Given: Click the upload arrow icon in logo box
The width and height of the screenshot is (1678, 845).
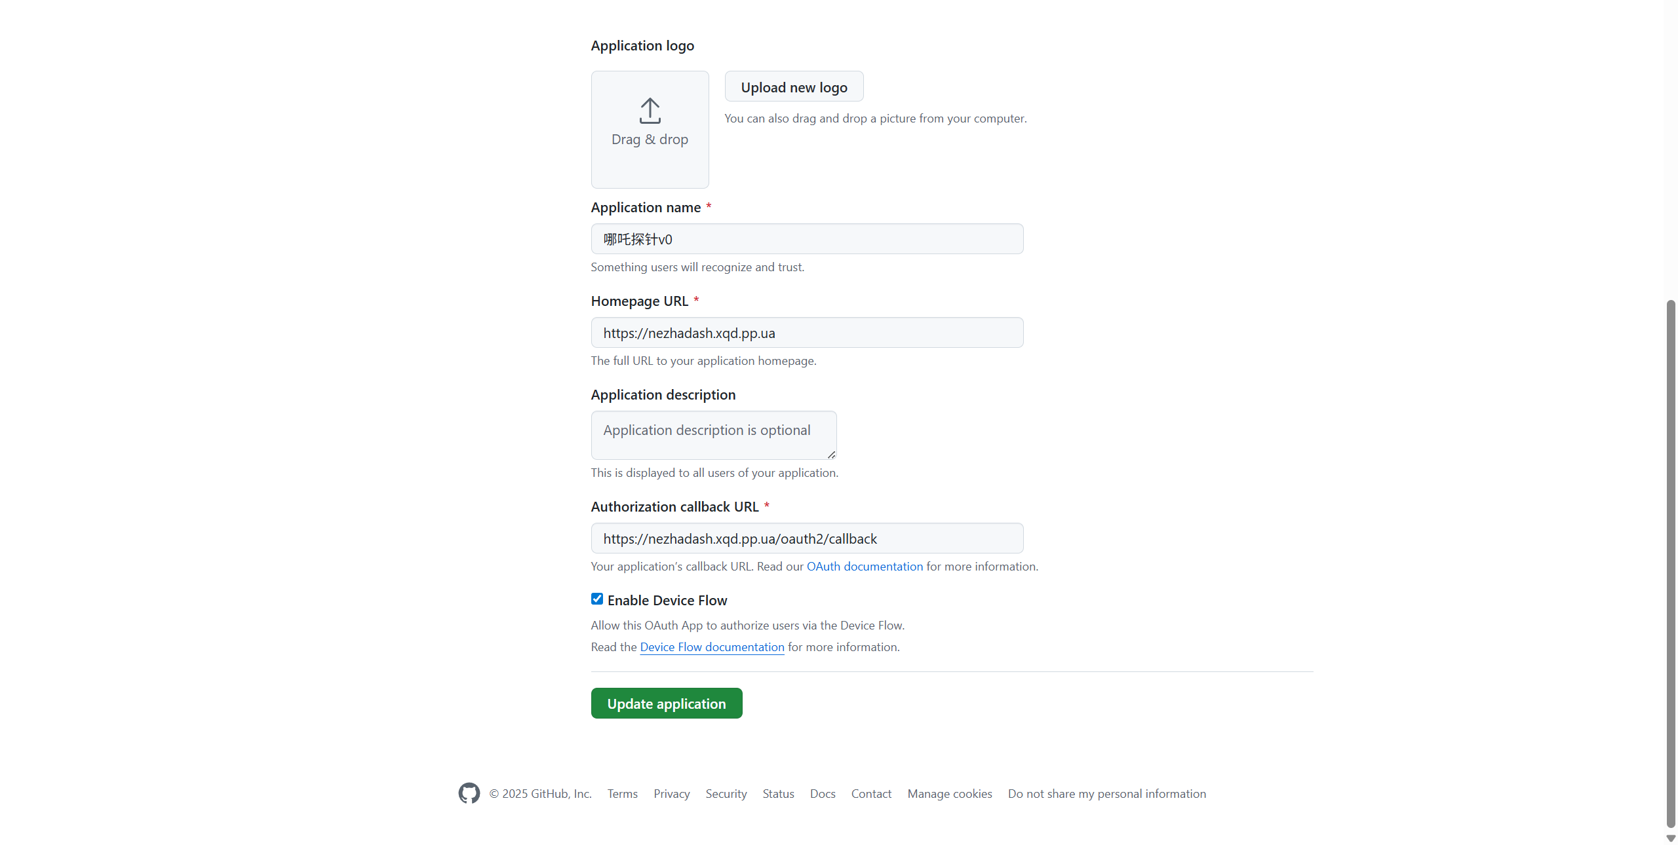Looking at the screenshot, I should 650,111.
